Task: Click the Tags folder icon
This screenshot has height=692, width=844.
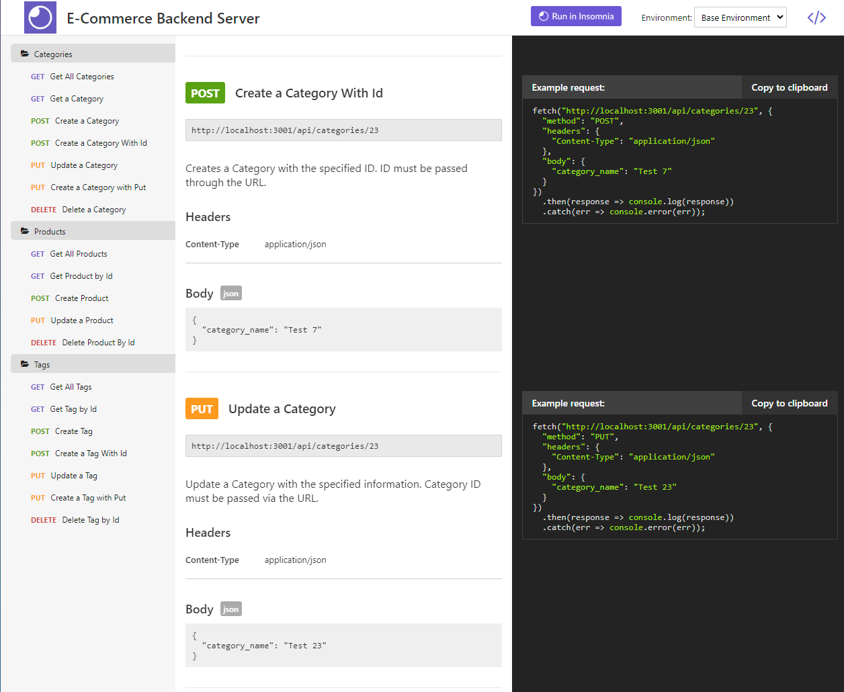Action: 25,364
